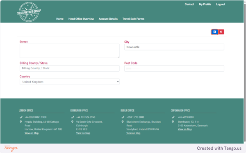246x153 pixels.
Task: Open My Profile link
Action: [205, 5]
